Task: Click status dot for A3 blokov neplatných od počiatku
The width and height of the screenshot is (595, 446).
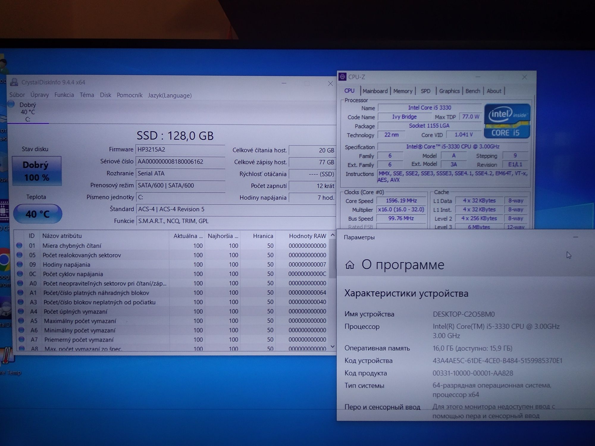Action: click(x=21, y=302)
